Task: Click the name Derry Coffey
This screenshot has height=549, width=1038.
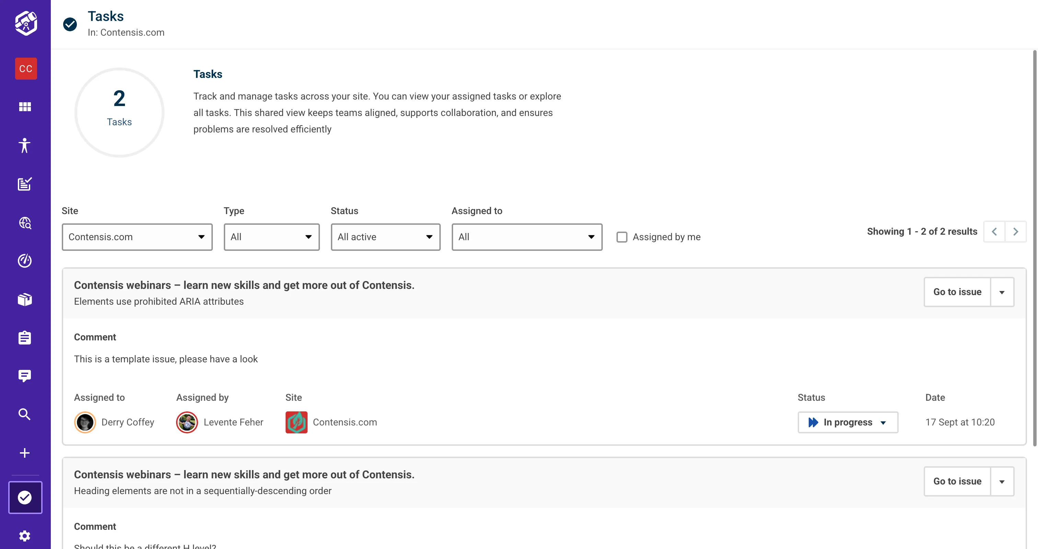Action: point(128,422)
